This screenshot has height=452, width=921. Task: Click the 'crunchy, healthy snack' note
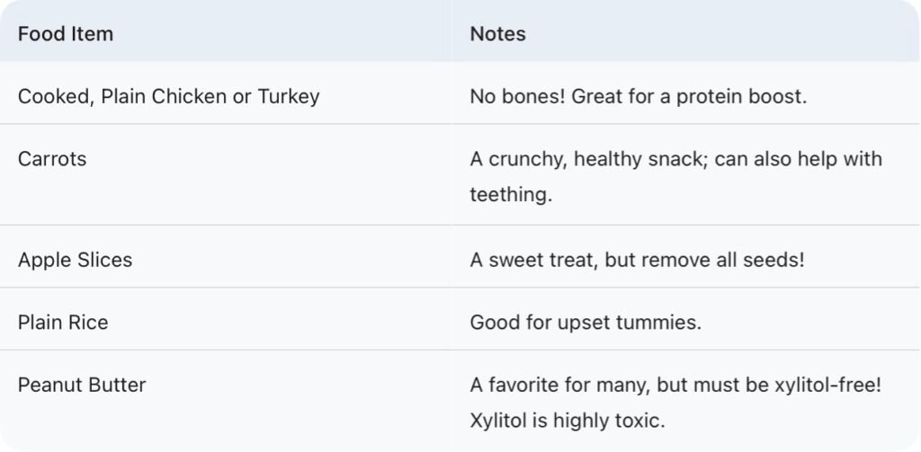pos(593,159)
